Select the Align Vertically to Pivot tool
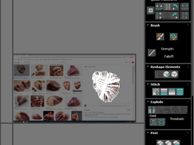 159,15
